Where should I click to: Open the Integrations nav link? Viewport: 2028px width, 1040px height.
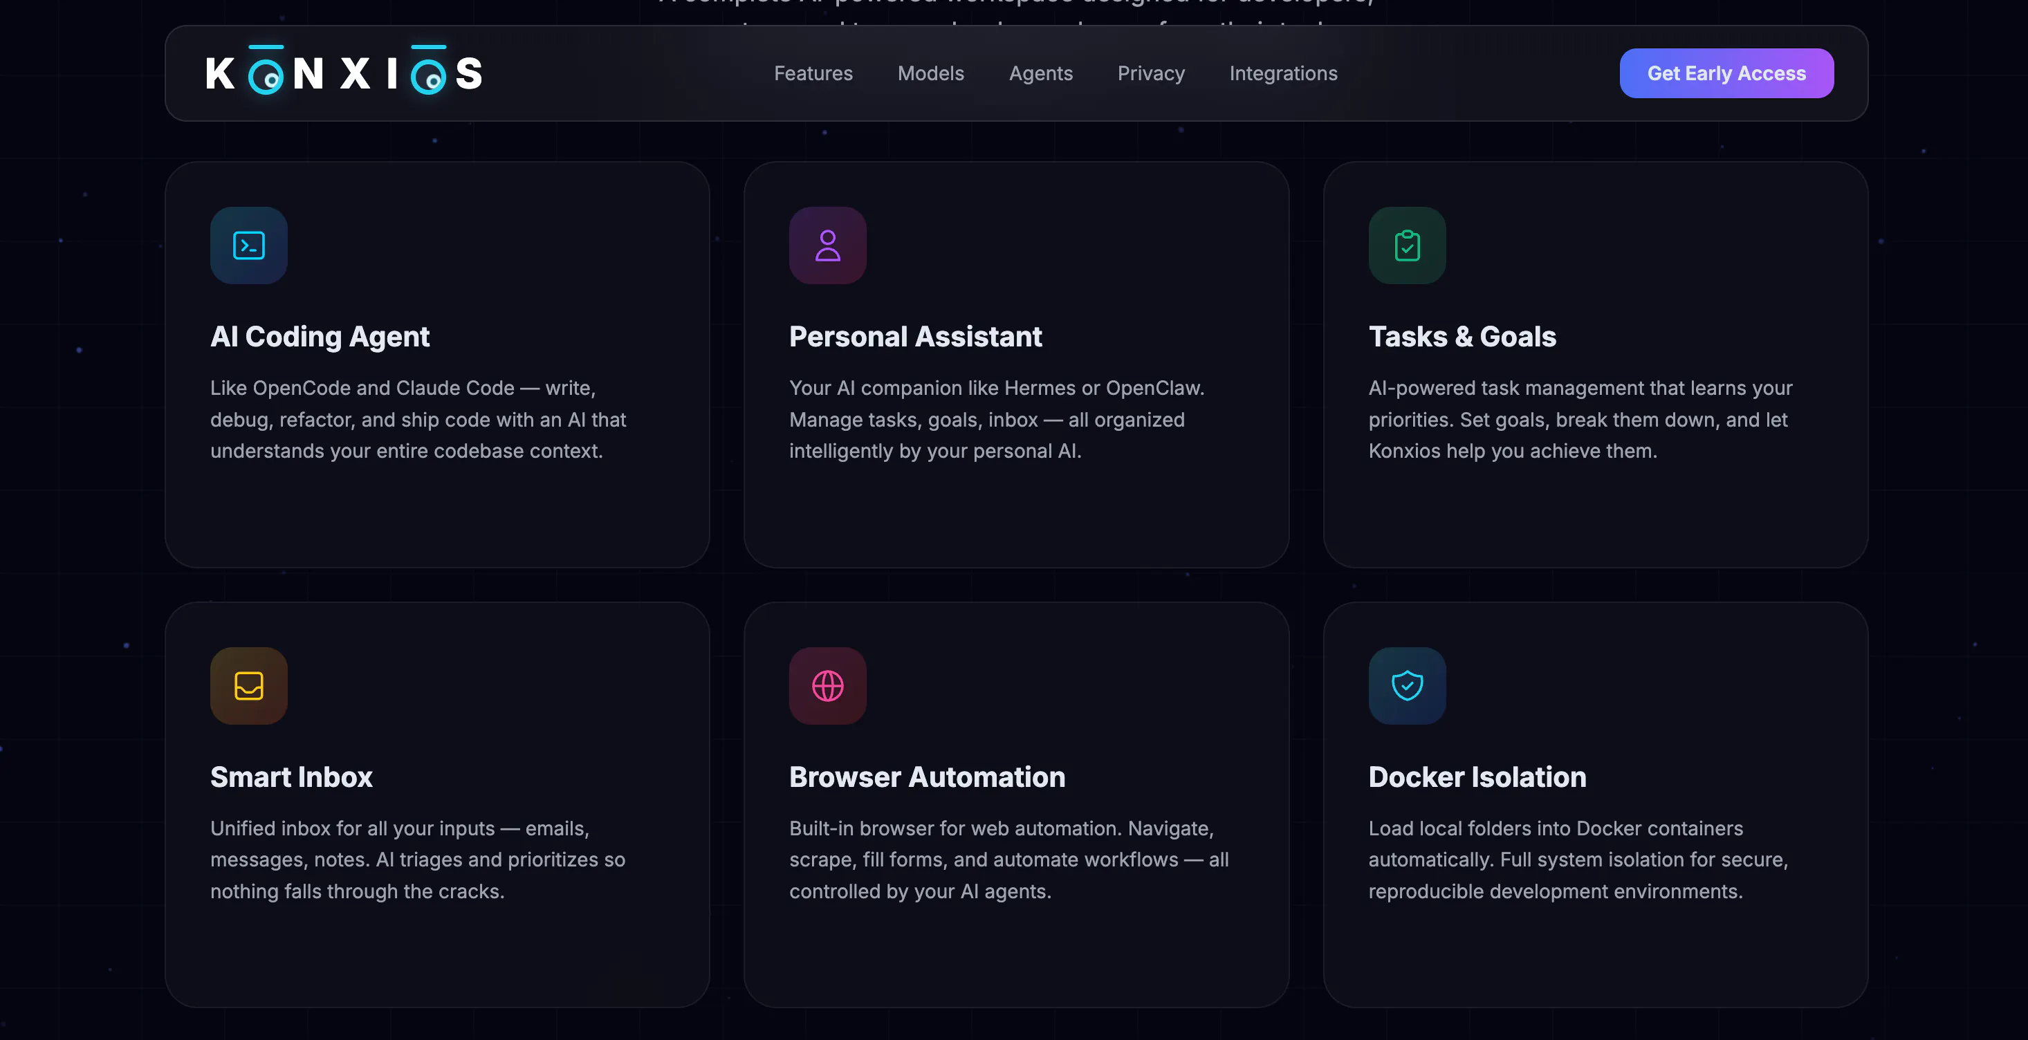point(1283,73)
